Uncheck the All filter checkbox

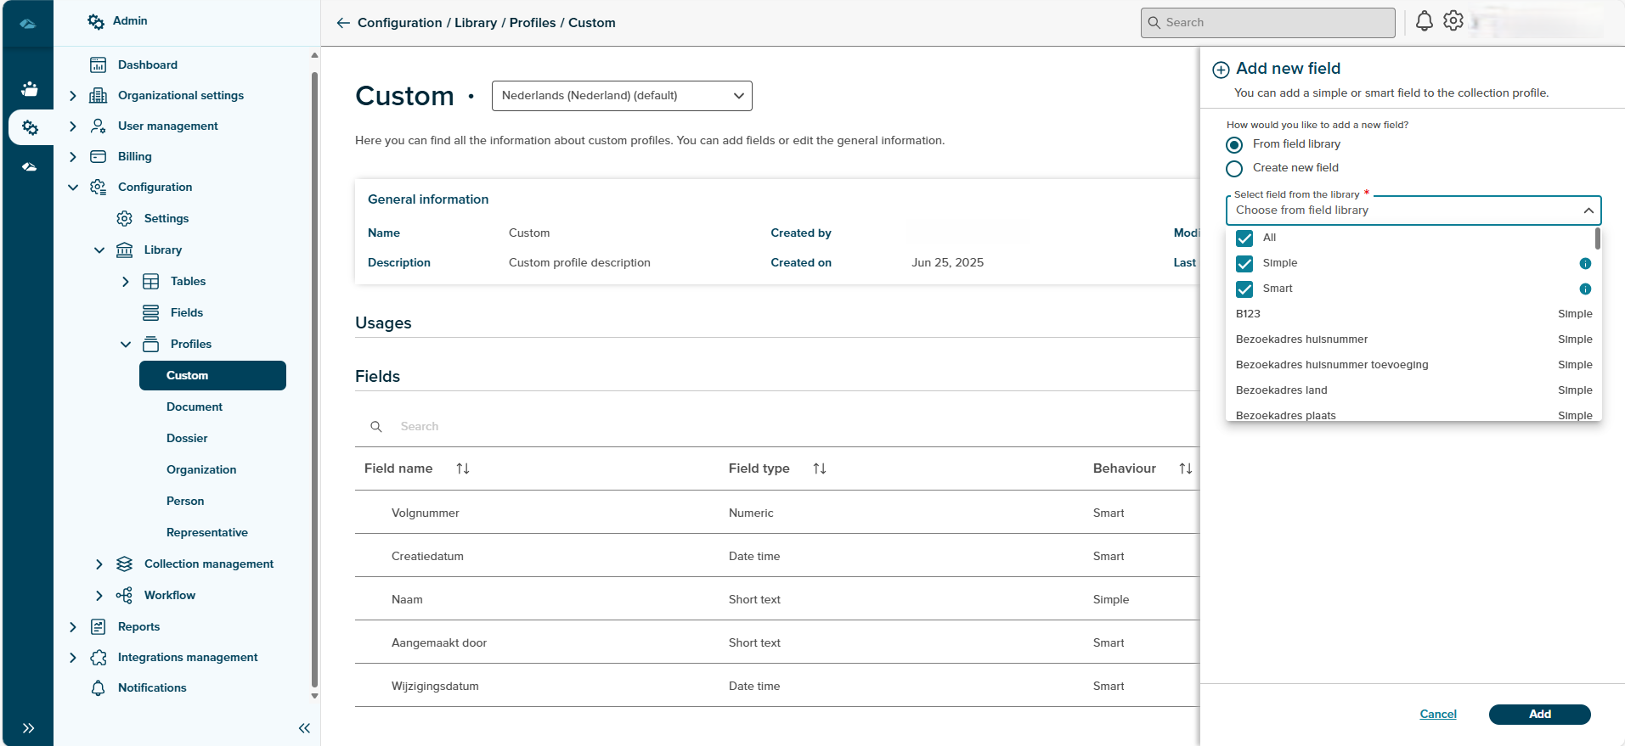tap(1244, 238)
